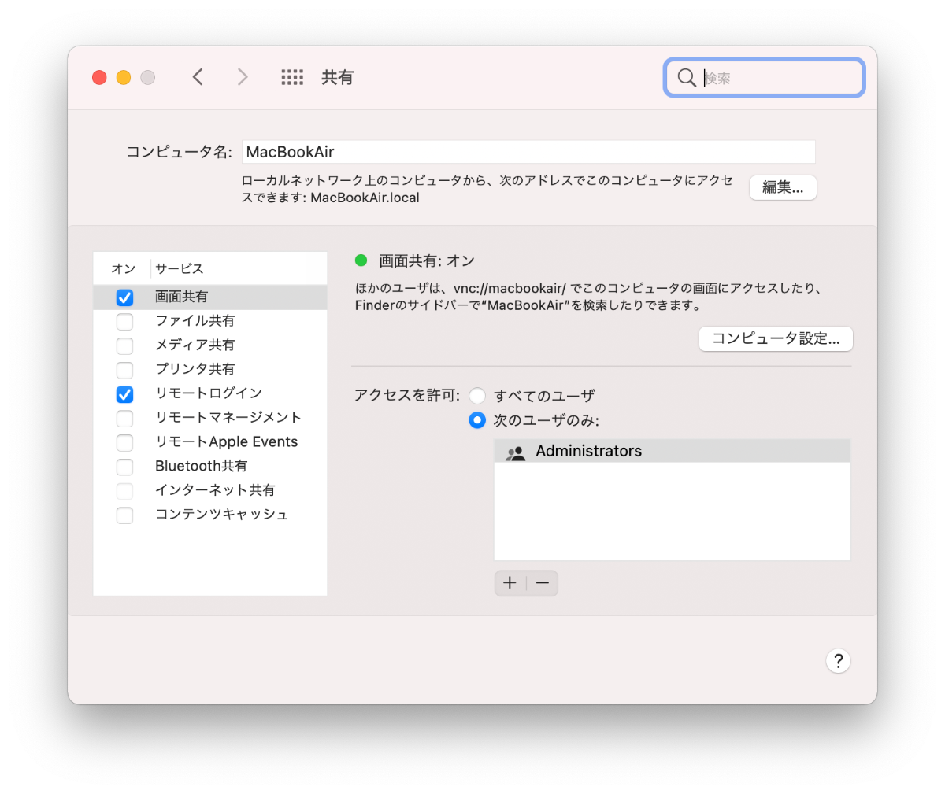Select the Bluetooth共有 service row

210,466
